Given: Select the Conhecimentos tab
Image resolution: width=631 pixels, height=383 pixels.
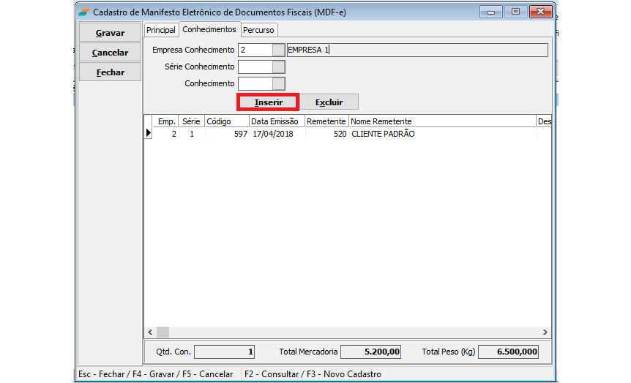Looking at the screenshot, I should point(209,29).
